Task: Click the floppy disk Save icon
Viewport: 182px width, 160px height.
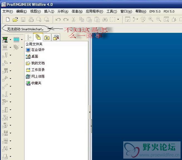Action: pyautogui.click(x=23, y=19)
